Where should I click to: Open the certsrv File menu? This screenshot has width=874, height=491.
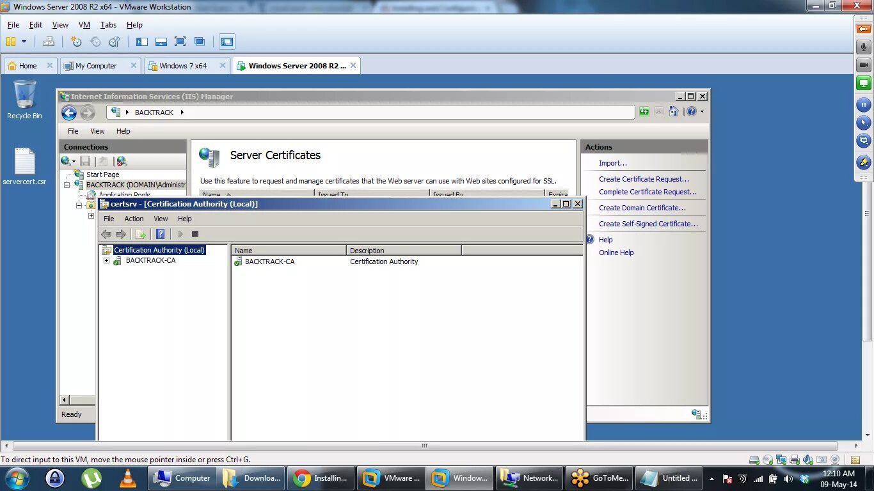coord(109,219)
